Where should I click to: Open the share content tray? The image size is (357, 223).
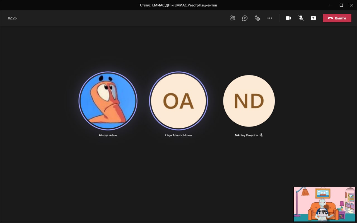pos(313,18)
